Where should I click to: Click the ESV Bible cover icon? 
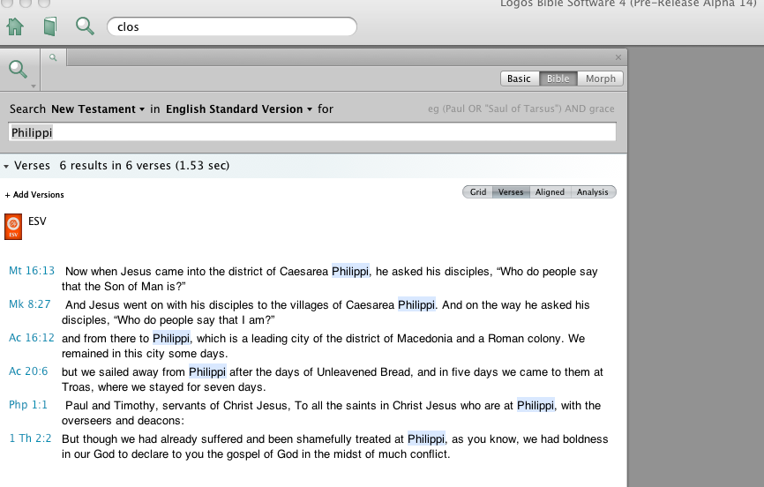point(13,227)
